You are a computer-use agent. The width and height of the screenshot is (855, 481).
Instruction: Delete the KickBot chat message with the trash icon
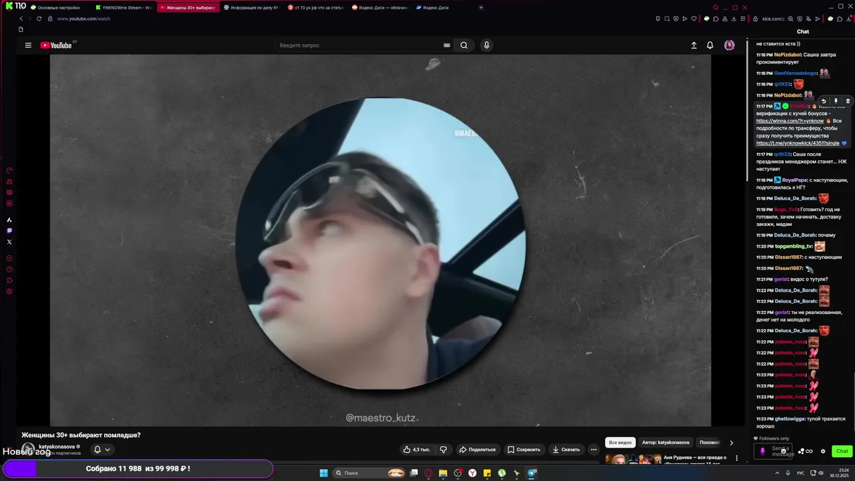[848, 102]
